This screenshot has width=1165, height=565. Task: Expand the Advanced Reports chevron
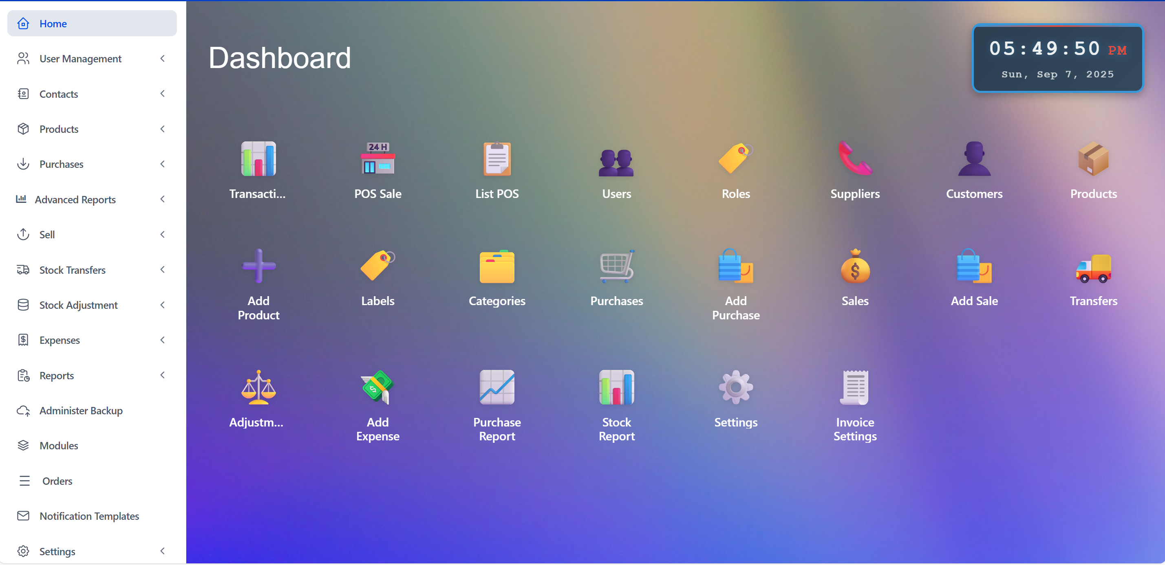[162, 199]
